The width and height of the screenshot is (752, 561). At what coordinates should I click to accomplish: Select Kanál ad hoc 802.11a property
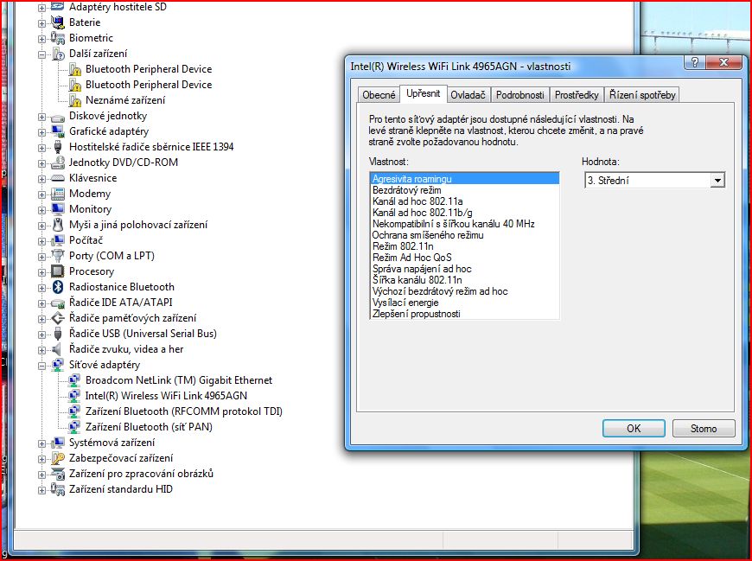click(465, 201)
